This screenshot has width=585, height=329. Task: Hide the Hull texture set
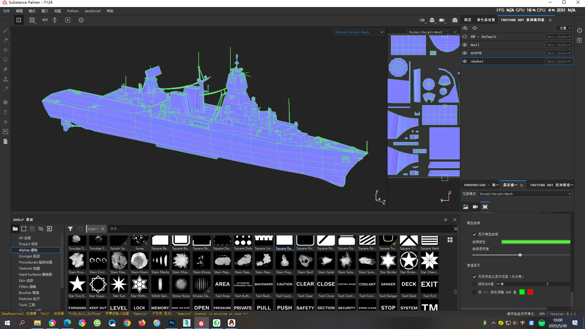point(465,45)
